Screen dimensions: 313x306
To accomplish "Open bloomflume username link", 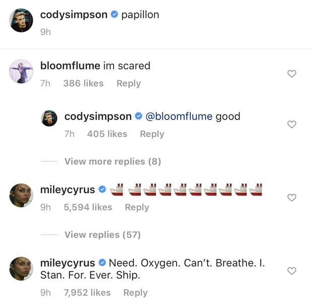I will pyautogui.click(x=70, y=66).
